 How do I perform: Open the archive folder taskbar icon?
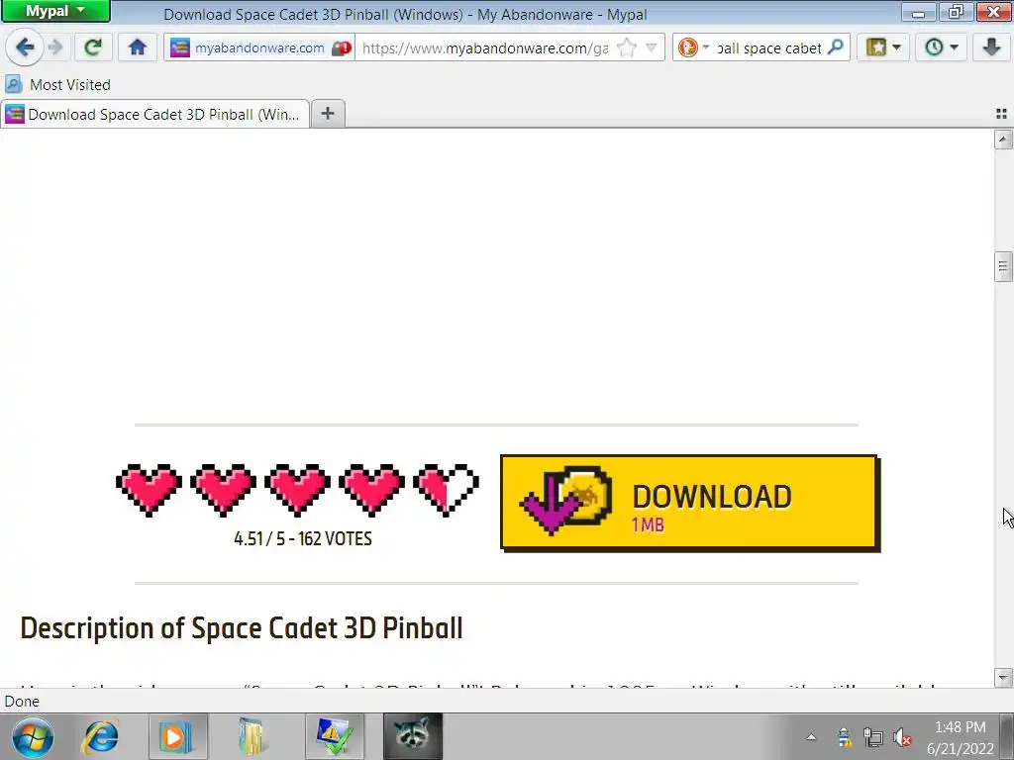(x=253, y=736)
